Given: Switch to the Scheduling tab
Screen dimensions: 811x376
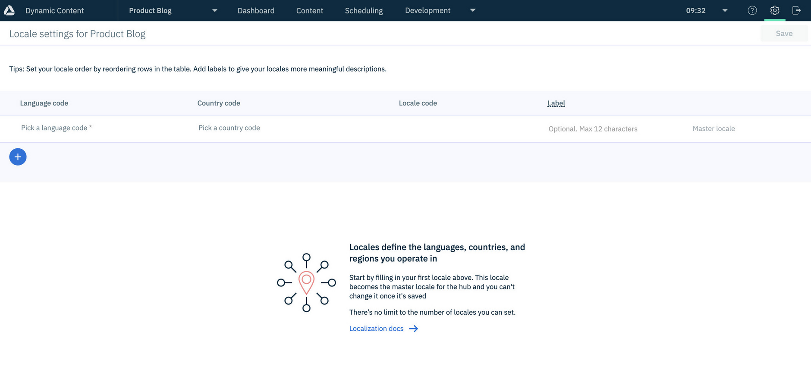Looking at the screenshot, I should pos(364,11).
